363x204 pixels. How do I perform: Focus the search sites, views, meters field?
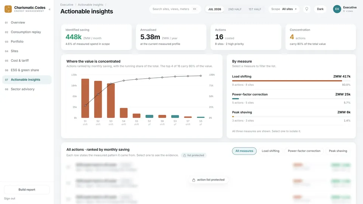click(175, 9)
